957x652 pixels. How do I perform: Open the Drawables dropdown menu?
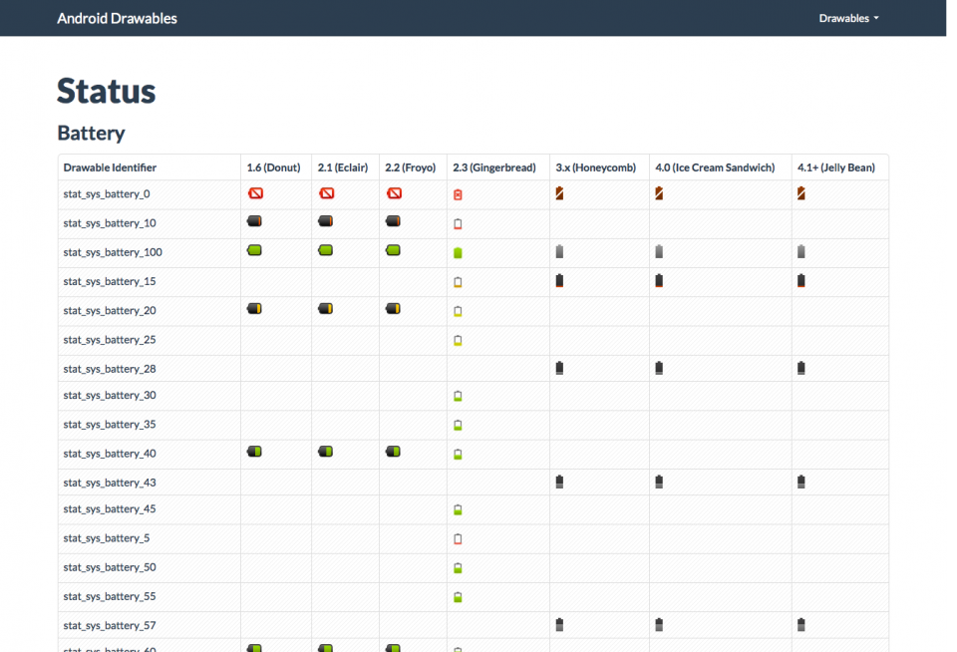tap(849, 18)
